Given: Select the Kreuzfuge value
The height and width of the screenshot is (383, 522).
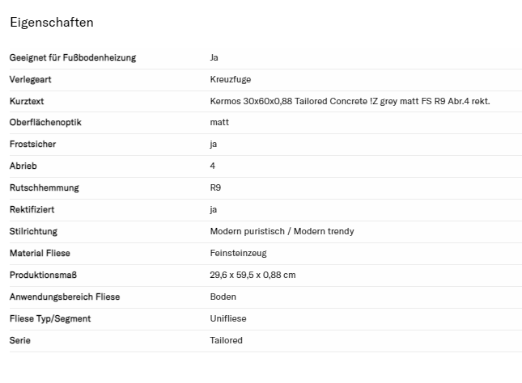Looking at the screenshot, I should 229,79.
